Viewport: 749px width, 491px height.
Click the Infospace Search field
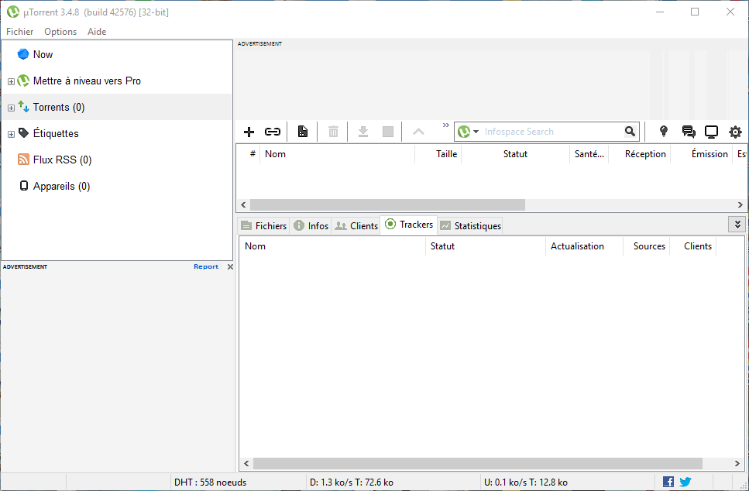coord(551,132)
